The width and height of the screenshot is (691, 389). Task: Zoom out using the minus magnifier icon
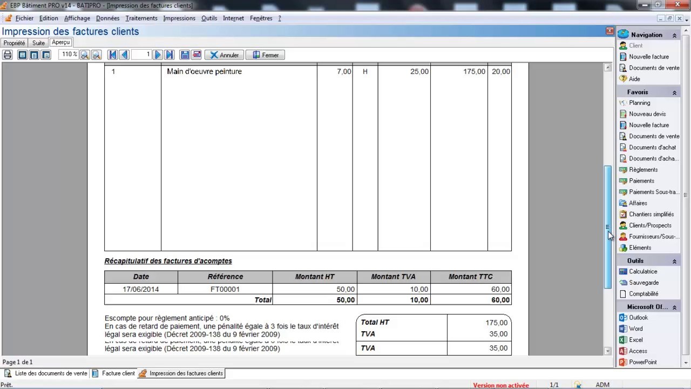click(85, 55)
